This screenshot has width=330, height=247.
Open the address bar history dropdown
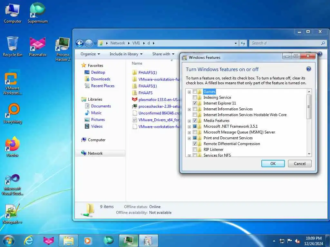[236, 43]
